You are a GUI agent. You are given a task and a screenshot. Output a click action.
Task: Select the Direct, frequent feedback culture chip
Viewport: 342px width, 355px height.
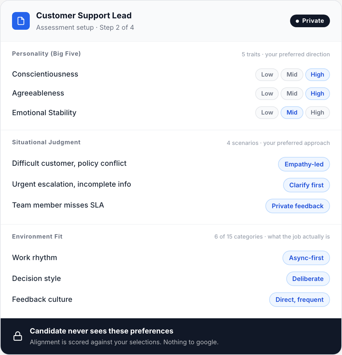(x=299, y=299)
